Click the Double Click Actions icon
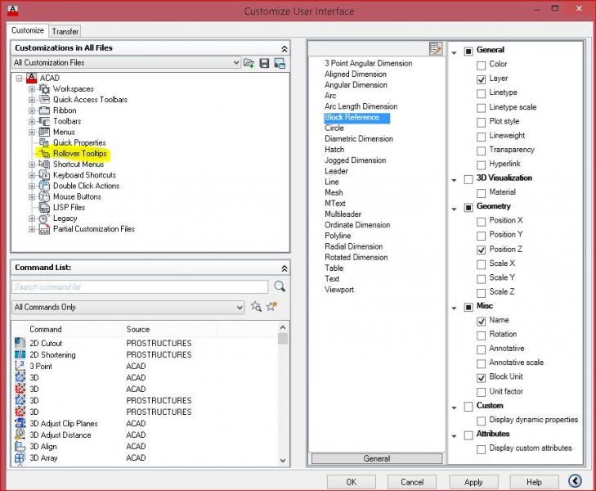596x491 pixels. pyautogui.click(x=44, y=186)
